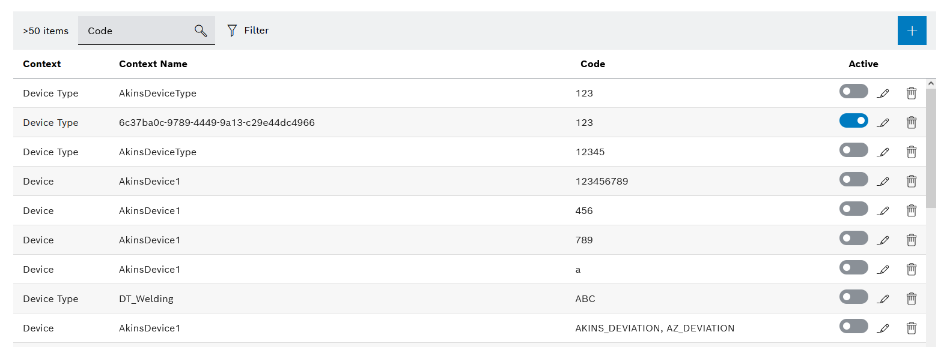Select the 6c37ba0c-9789-4449-9a13-c29e44dc4966 cell
The width and height of the screenshot is (941, 347).
(217, 123)
